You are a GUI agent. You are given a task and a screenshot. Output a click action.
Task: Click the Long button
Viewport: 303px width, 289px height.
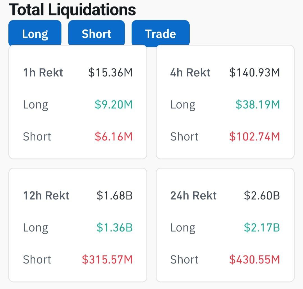pos(35,33)
